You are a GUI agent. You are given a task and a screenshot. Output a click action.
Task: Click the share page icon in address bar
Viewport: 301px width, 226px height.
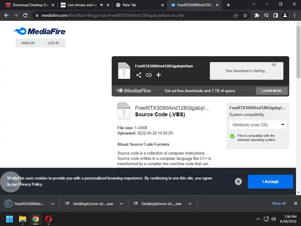point(236,15)
